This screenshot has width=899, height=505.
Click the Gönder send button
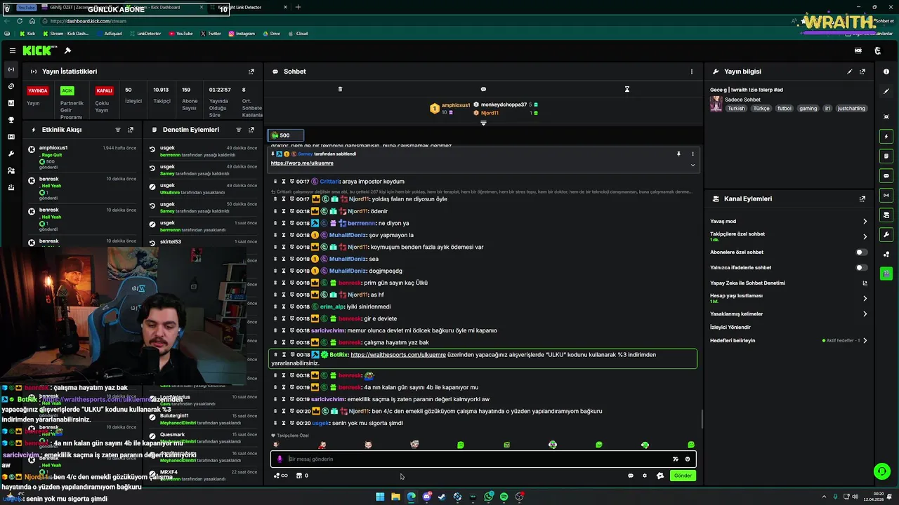(x=683, y=476)
